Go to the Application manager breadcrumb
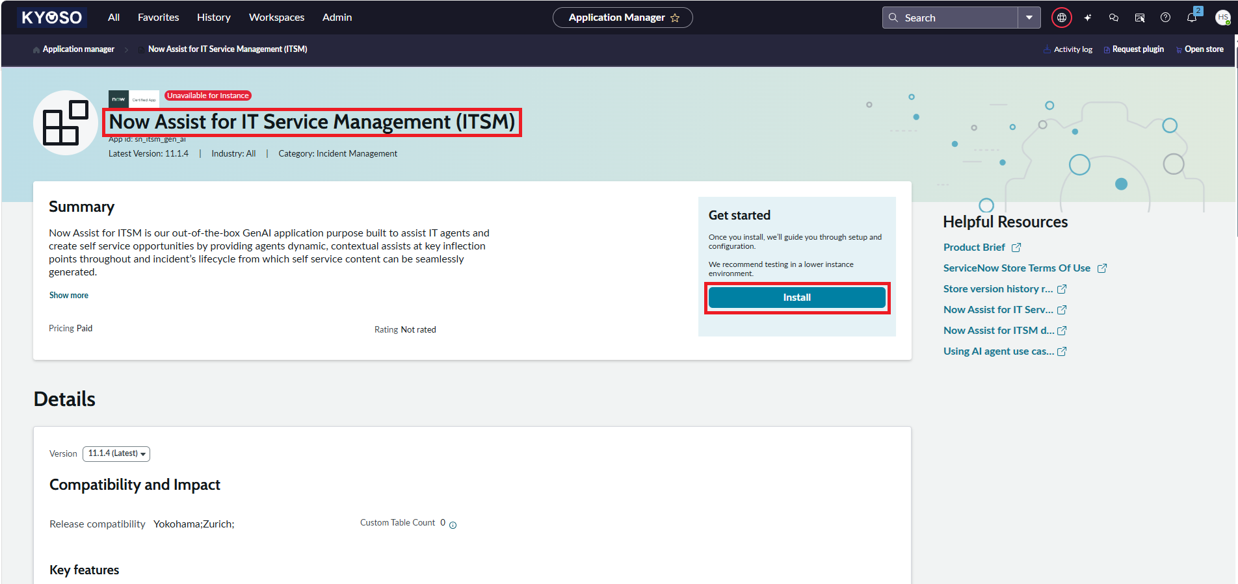Image resolution: width=1238 pixels, height=584 pixels. tap(78, 49)
